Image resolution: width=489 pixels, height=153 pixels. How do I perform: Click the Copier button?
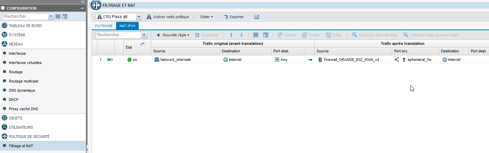(x=311, y=35)
